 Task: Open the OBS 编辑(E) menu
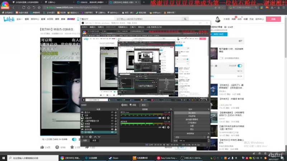(x=93, y=27)
